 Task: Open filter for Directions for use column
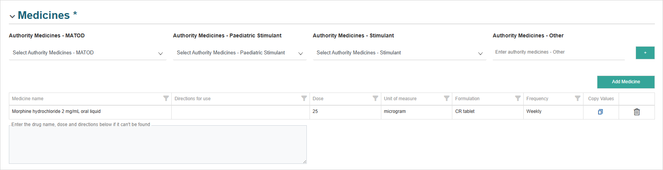point(304,98)
